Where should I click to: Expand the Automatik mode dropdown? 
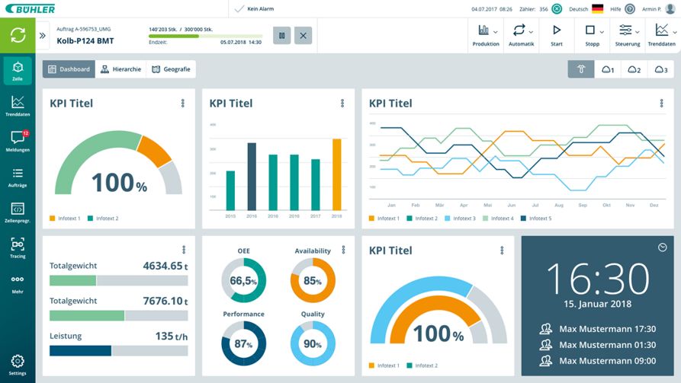click(x=521, y=34)
